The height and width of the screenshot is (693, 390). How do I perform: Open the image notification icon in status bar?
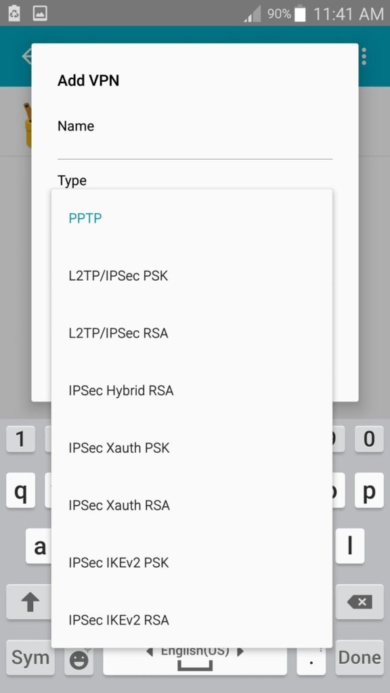[x=40, y=13]
